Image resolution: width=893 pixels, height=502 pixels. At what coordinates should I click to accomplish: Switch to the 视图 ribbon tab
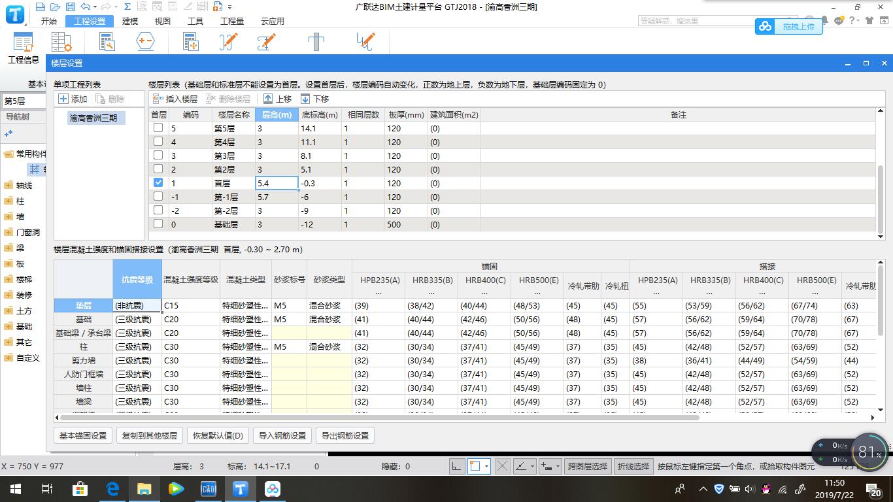(x=163, y=21)
